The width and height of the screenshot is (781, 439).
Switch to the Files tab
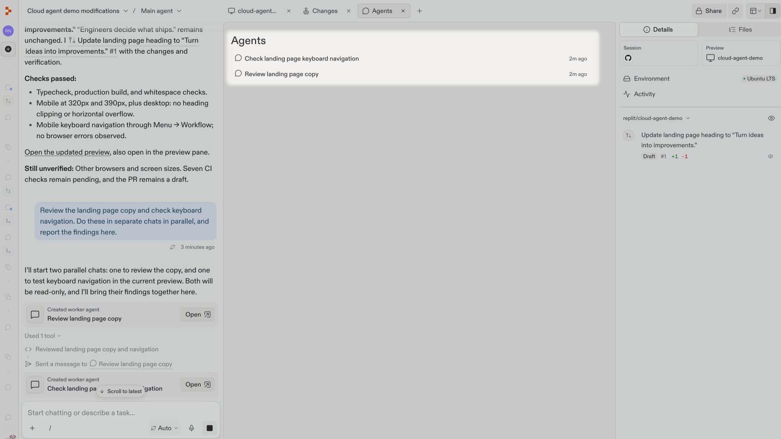740,30
